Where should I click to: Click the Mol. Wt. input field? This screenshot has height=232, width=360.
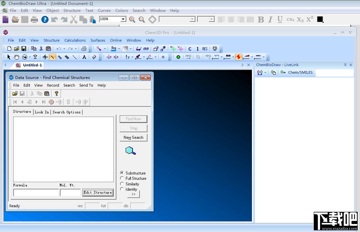click(70, 193)
